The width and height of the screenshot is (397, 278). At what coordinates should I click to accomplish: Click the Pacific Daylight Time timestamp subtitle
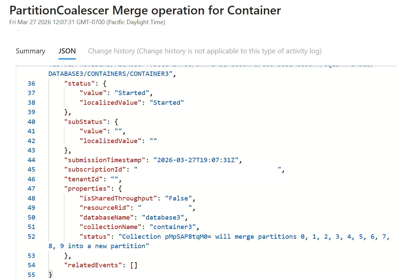click(87, 22)
